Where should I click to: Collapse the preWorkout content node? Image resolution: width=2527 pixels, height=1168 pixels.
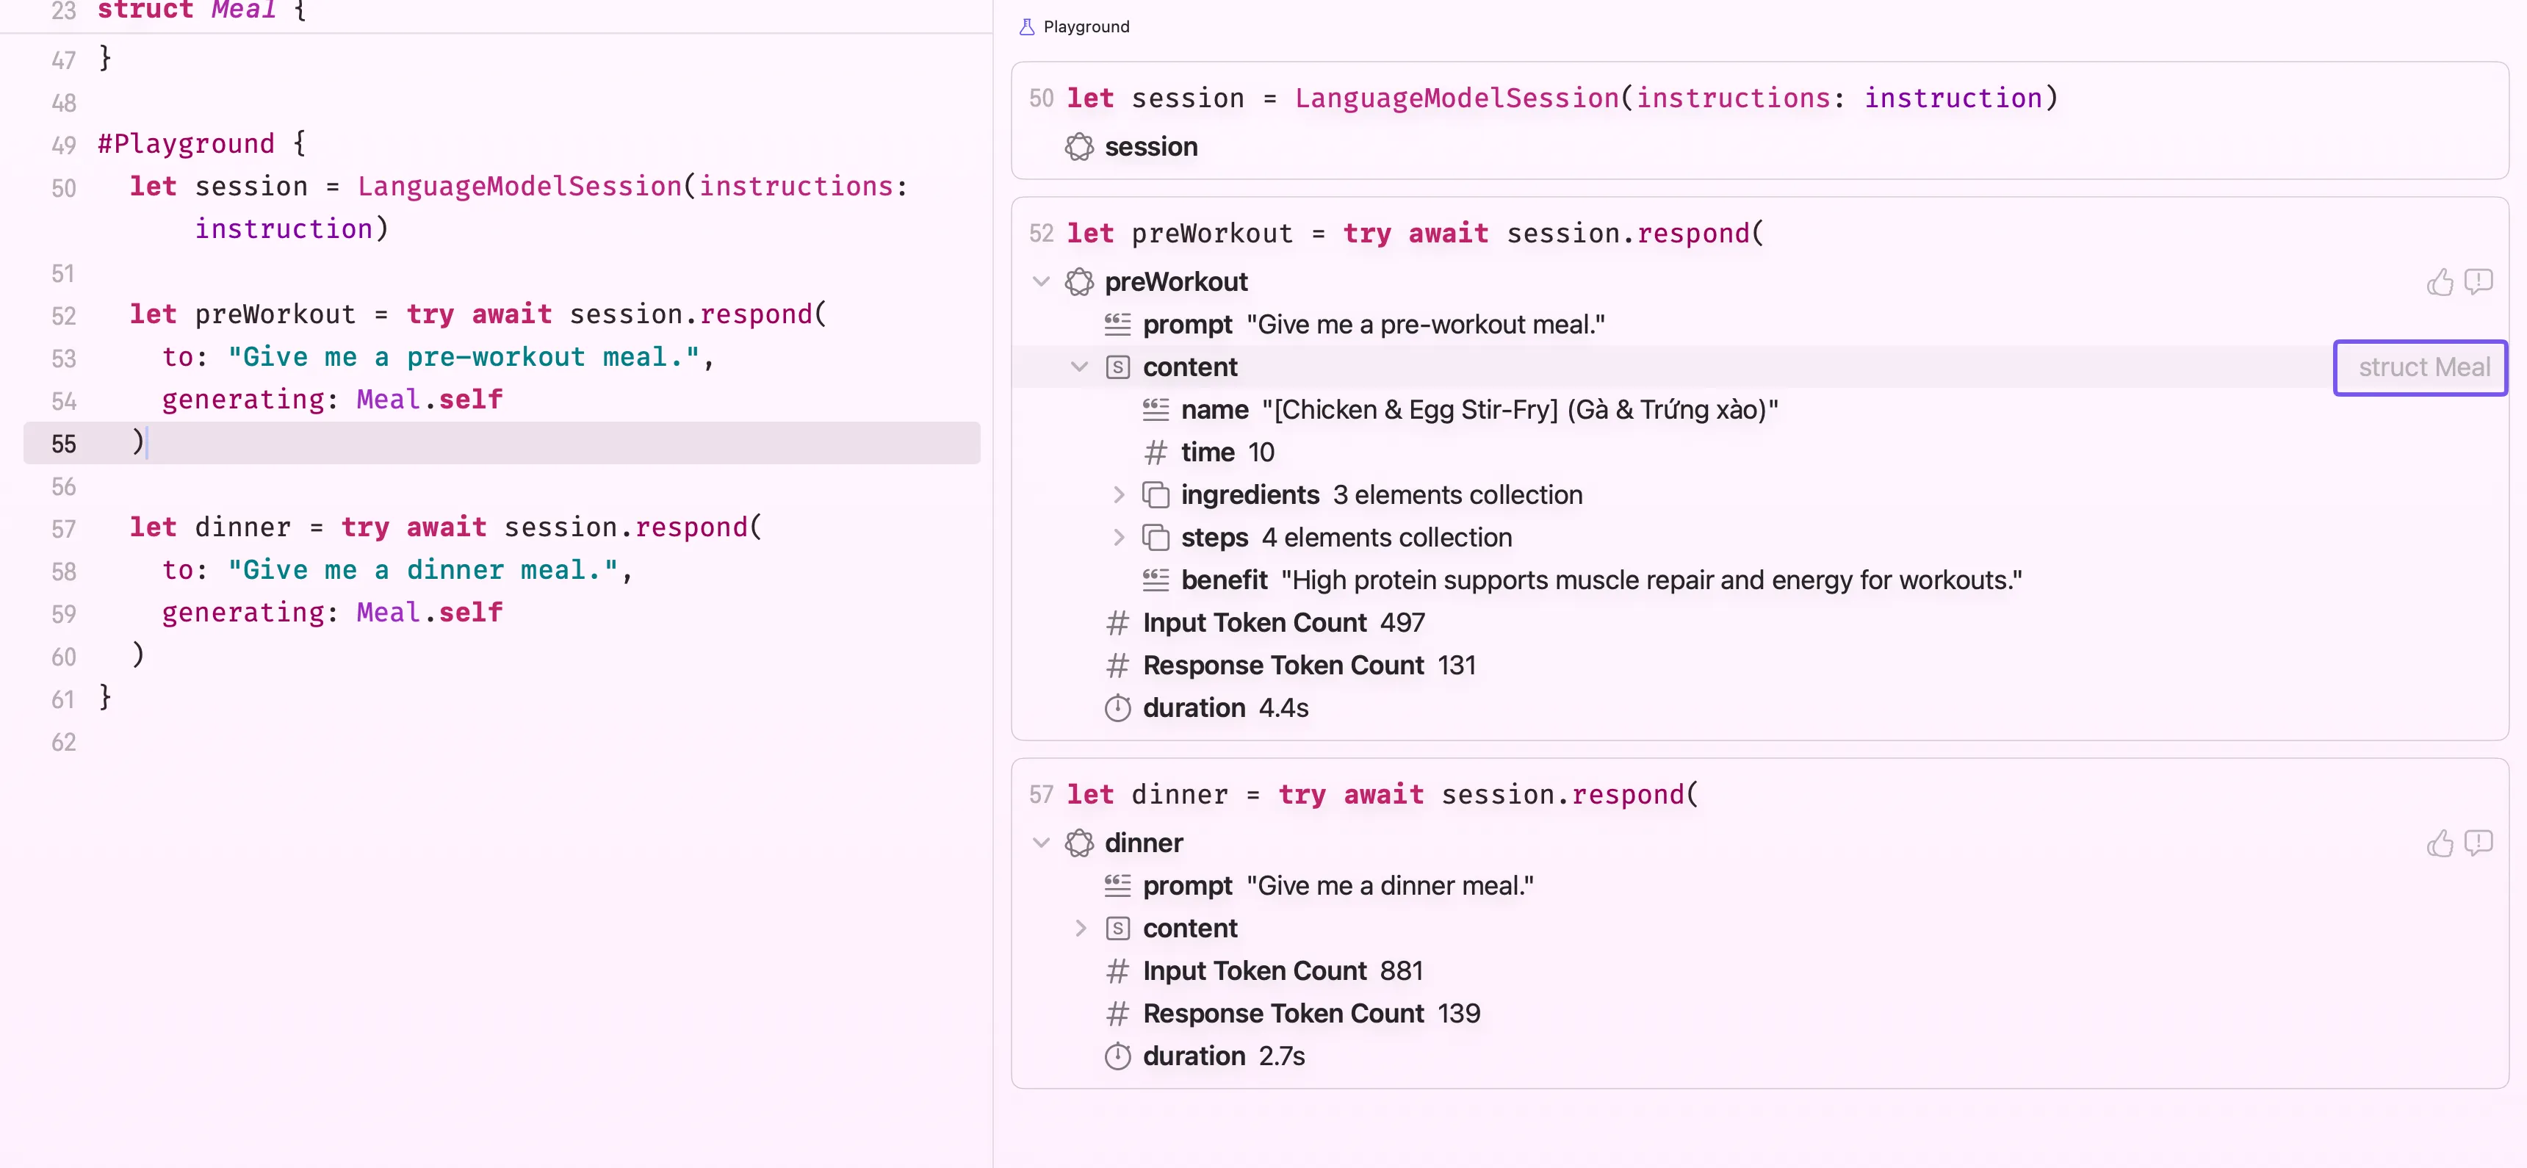click(x=1079, y=367)
